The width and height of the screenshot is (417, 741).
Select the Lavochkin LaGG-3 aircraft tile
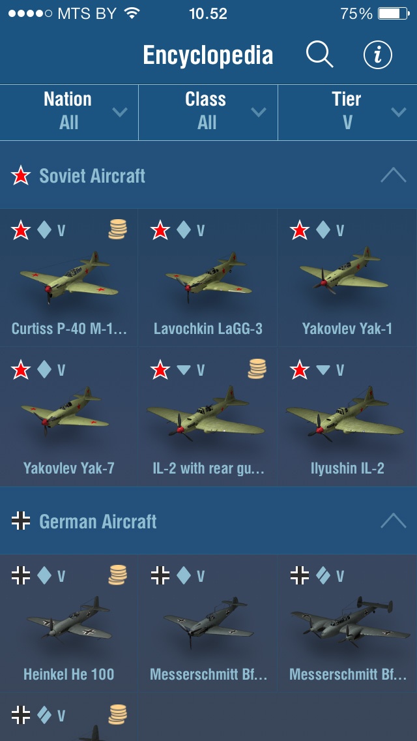[208, 278]
